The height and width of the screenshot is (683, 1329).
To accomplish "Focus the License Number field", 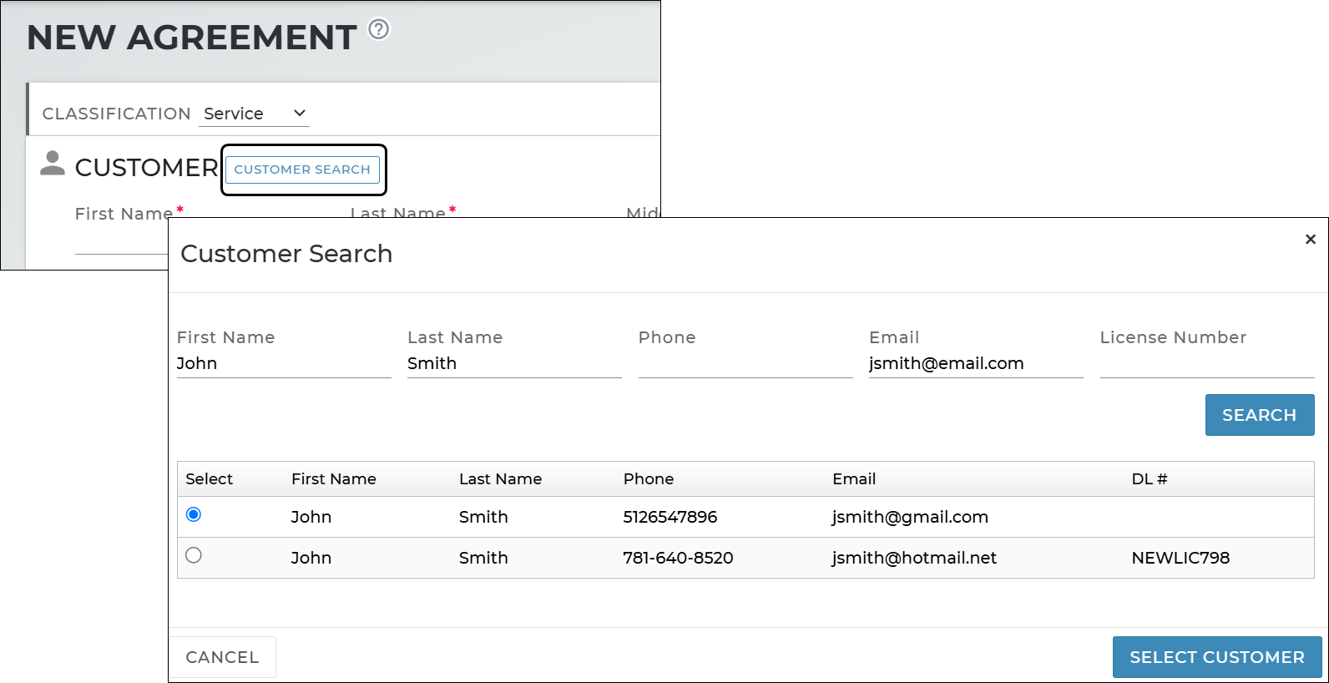I will coord(1206,364).
